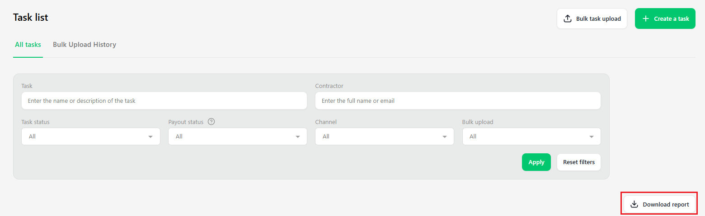705x216 pixels.
Task: Click the download icon beside Download report
Action: pyautogui.click(x=634, y=204)
